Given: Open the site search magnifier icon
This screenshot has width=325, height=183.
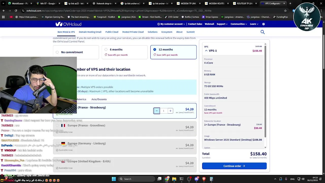Looking at the screenshot, I should (x=263, y=32).
